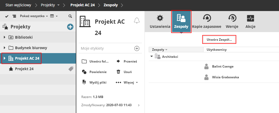Click the tag icon beside Projekt 24
This screenshot has height=113, width=279.
[71, 69]
